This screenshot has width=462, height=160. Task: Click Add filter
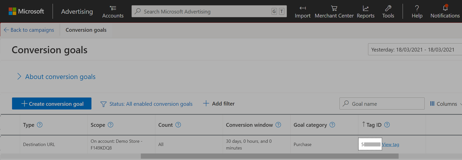pyautogui.click(x=219, y=103)
